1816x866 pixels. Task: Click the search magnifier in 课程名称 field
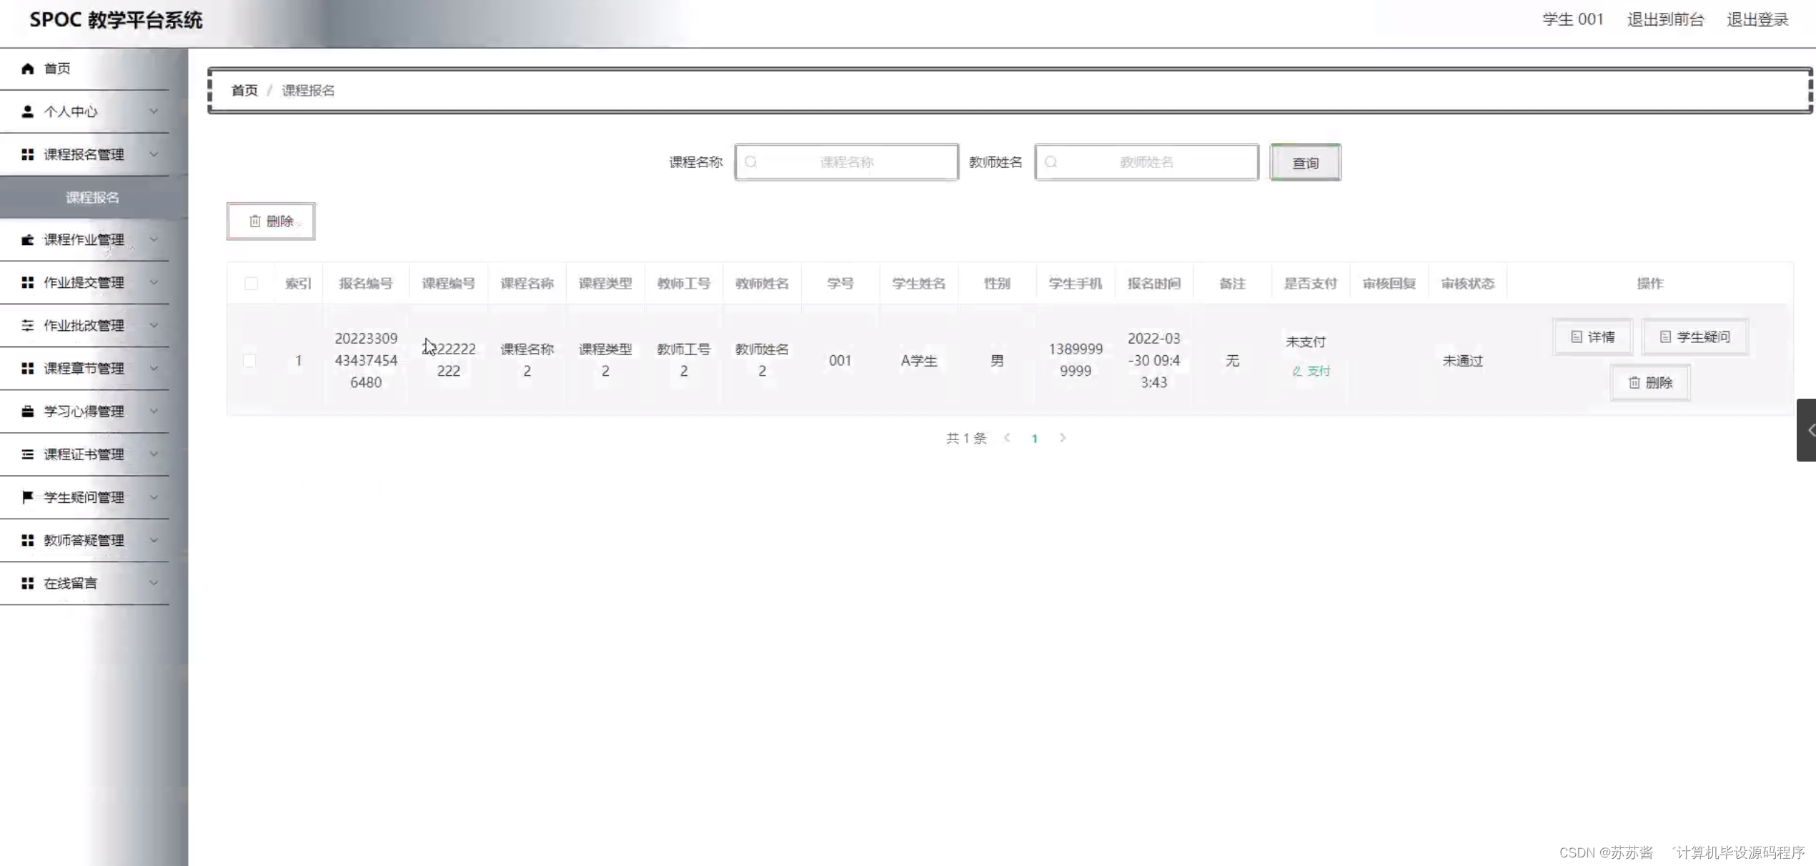751,162
